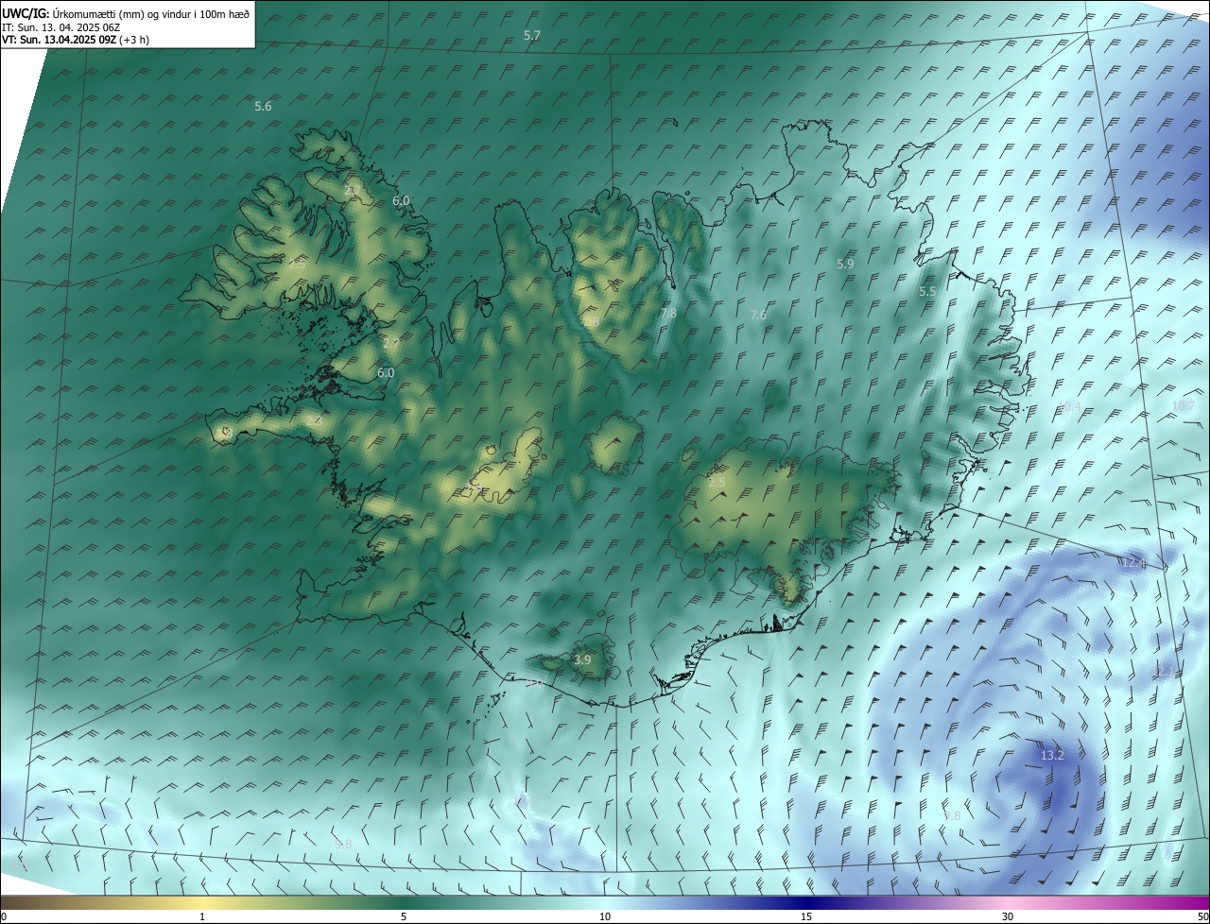
Task: Click the 5.5 value label on the map
Action: coord(927,292)
